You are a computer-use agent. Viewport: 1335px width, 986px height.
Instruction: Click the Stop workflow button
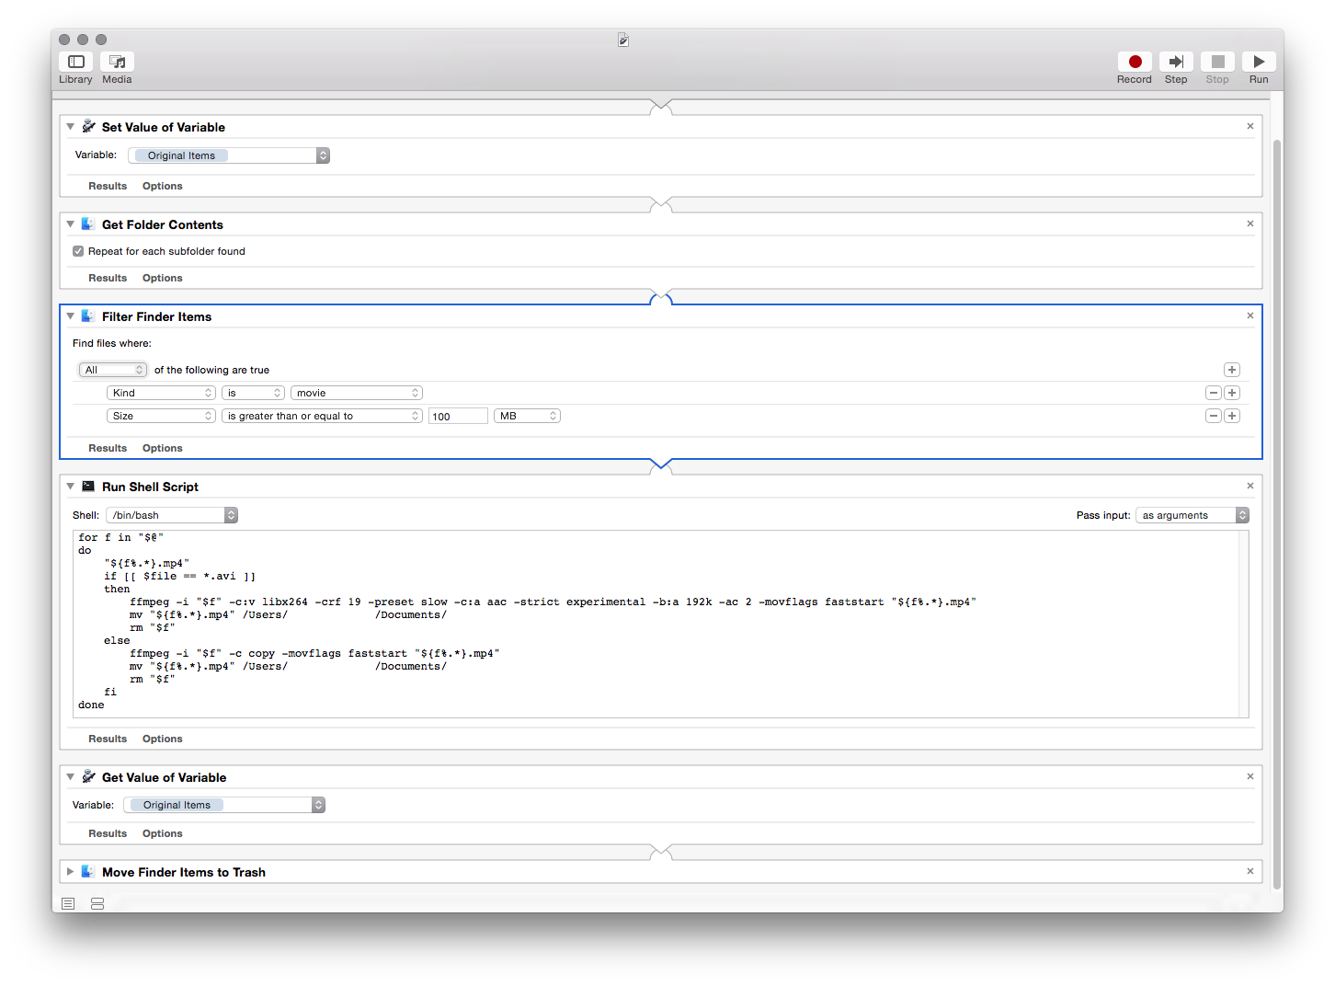1217,62
